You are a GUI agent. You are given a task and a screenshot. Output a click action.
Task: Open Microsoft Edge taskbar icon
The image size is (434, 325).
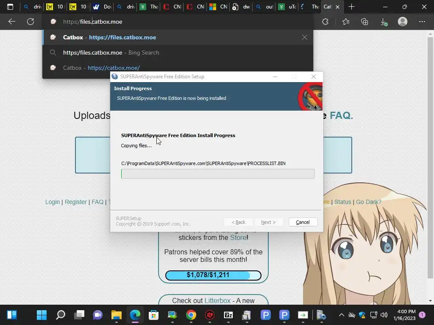click(135, 315)
